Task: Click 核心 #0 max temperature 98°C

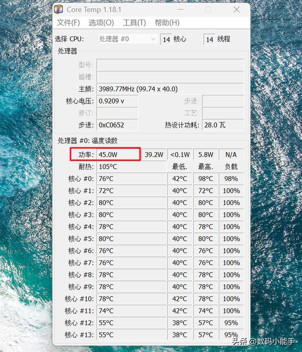Action: click(x=206, y=179)
